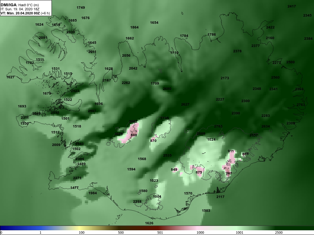Select the 808 value in the pink area

click(134, 135)
